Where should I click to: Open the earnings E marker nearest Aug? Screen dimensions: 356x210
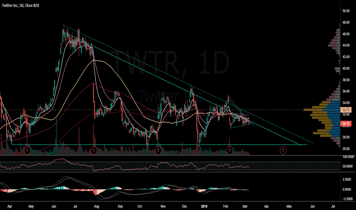[94, 150]
